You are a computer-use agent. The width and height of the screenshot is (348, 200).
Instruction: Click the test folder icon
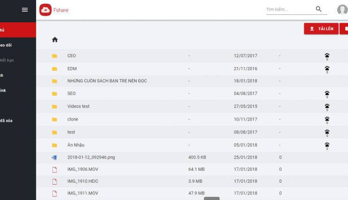point(55,133)
